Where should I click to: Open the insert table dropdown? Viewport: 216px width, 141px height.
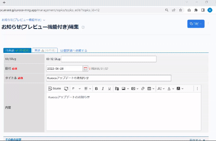[151, 88]
